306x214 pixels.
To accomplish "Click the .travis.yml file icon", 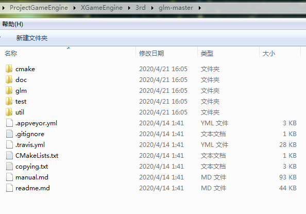I will pyautogui.click(x=9, y=144).
